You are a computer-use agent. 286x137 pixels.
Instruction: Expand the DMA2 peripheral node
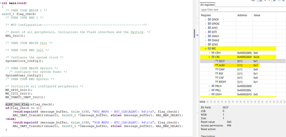206,41
